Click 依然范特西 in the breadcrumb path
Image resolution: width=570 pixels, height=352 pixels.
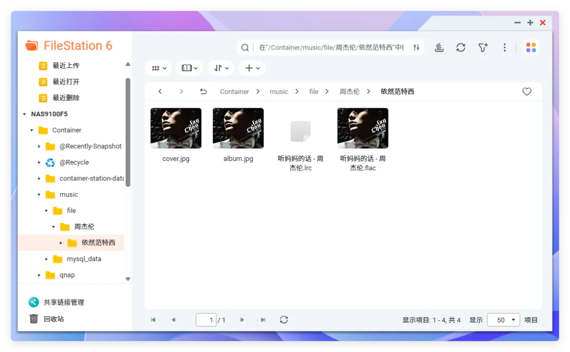tap(397, 92)
